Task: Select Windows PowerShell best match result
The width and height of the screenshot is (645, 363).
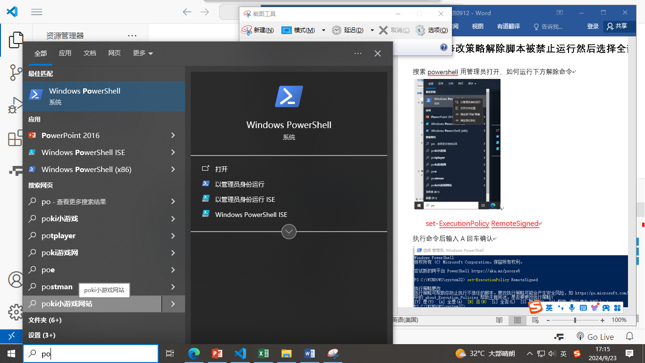Action: [104, 96]
